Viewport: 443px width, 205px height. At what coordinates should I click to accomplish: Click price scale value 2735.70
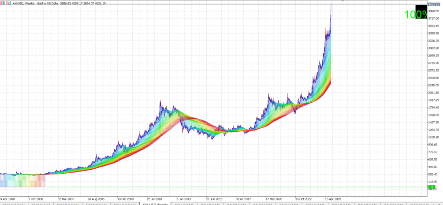(x=433, y=63)
